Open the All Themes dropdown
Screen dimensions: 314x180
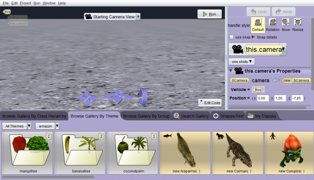click(17, 126)
